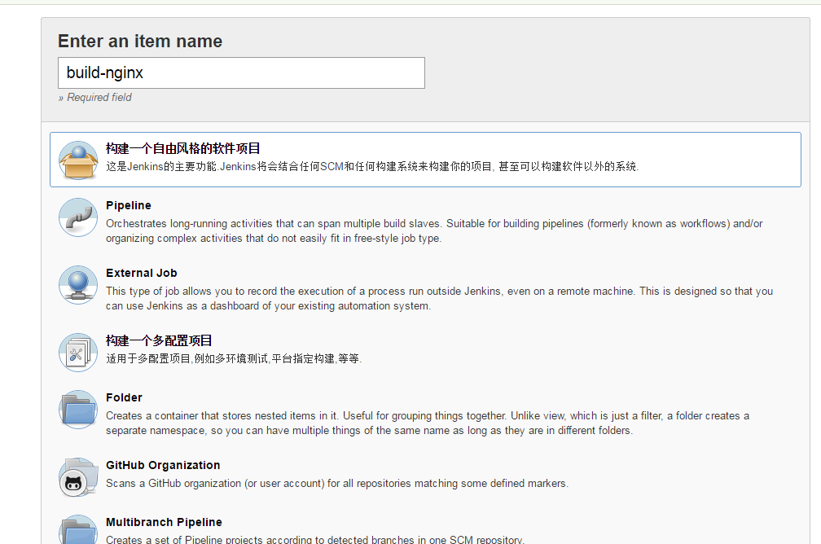Viewport: 821px width, 544px height.
Task: Click the Multibranch Pipeline folder icon
Action: pyautogui.click(x=78, y=529)
